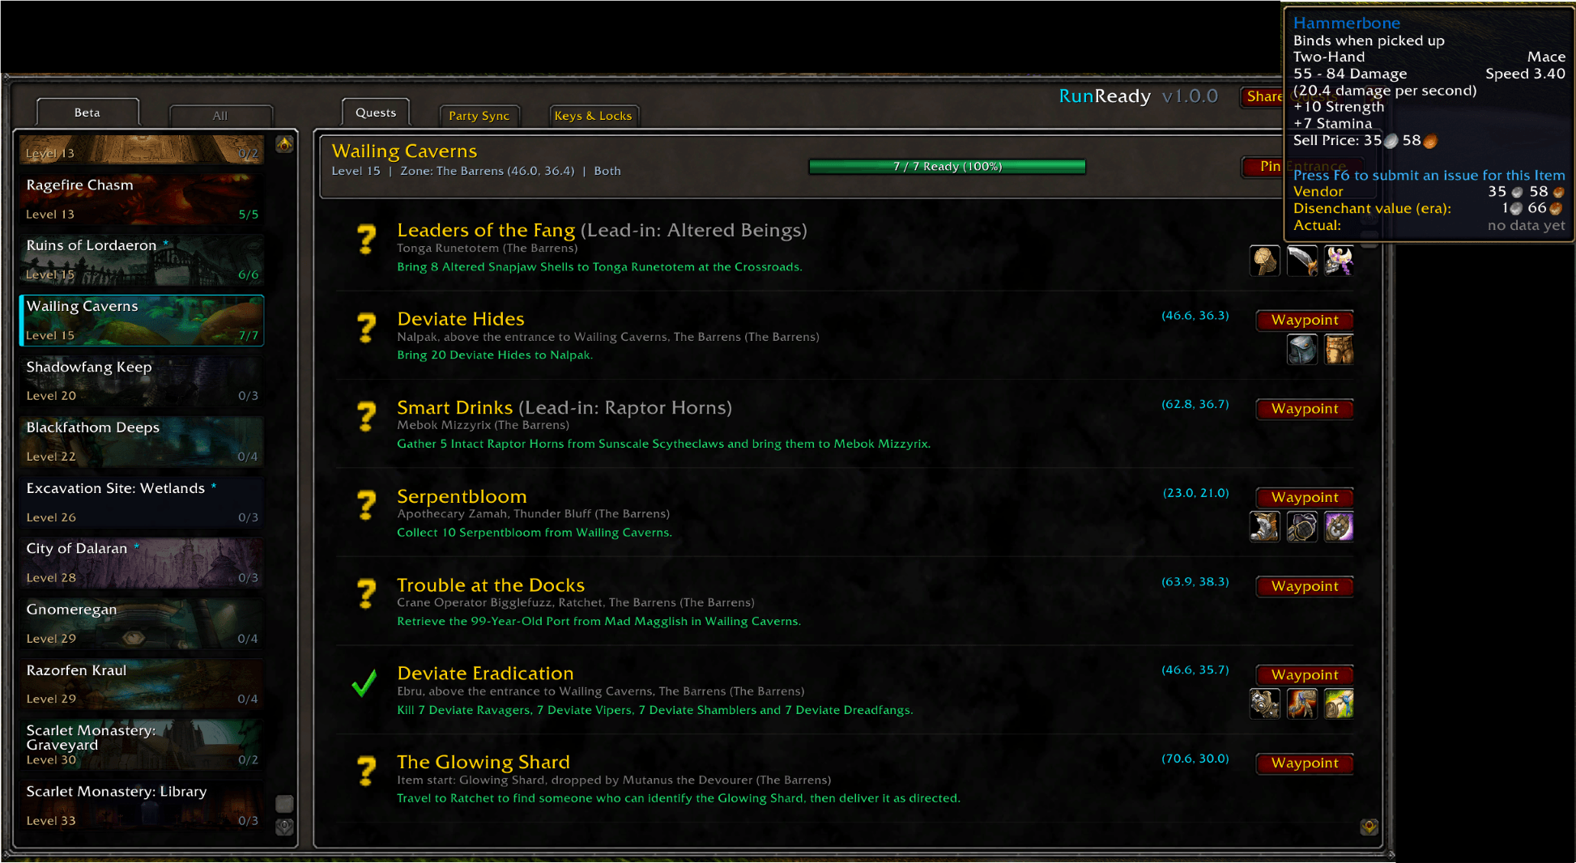
Task: Select the Ragefire Chasm dungeon entry
Action: (x=142, y=199)
